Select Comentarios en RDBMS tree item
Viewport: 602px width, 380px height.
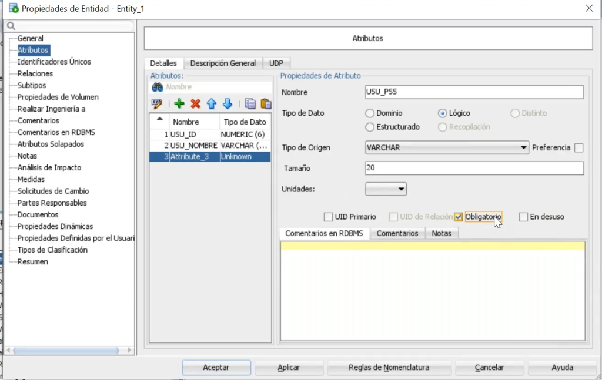pyautogui.click(x=56, y=132)
